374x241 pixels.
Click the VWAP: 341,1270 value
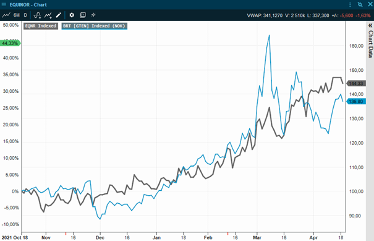(x=265, y=15)
